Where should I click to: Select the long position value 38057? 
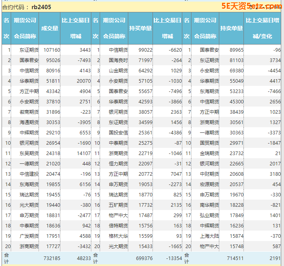coord(145,112)
